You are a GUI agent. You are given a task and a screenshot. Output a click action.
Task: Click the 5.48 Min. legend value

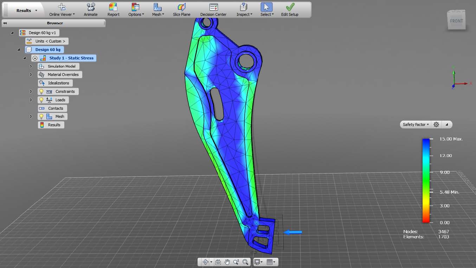(x=450, y=192)
